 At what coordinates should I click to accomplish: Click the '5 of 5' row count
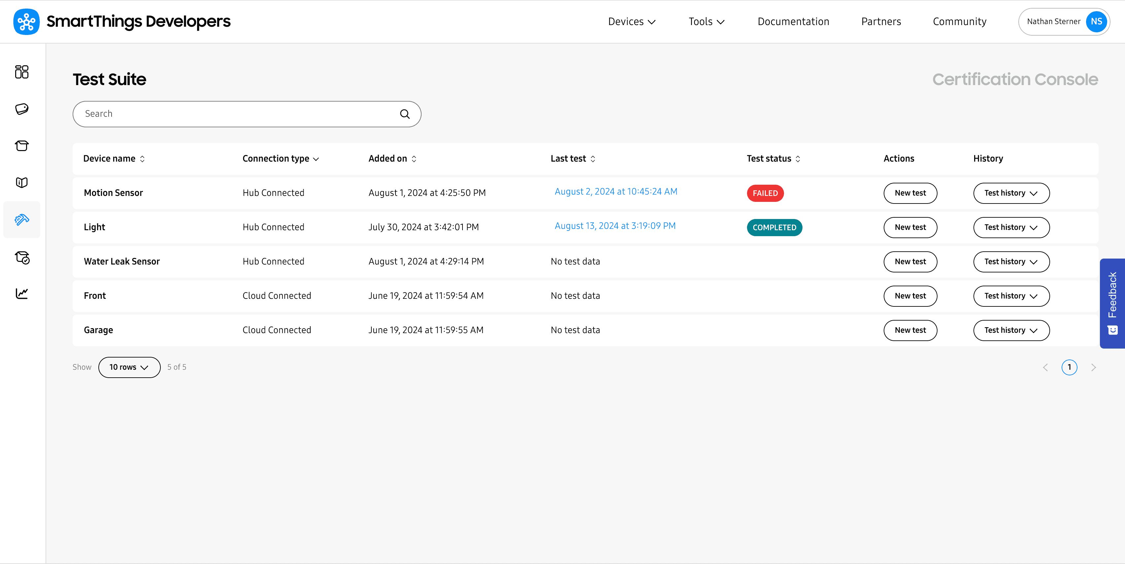[x=177, y=367]
